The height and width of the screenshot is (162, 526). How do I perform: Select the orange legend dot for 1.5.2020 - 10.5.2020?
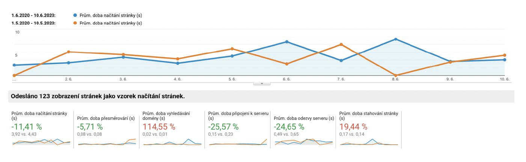pos(75,23)
